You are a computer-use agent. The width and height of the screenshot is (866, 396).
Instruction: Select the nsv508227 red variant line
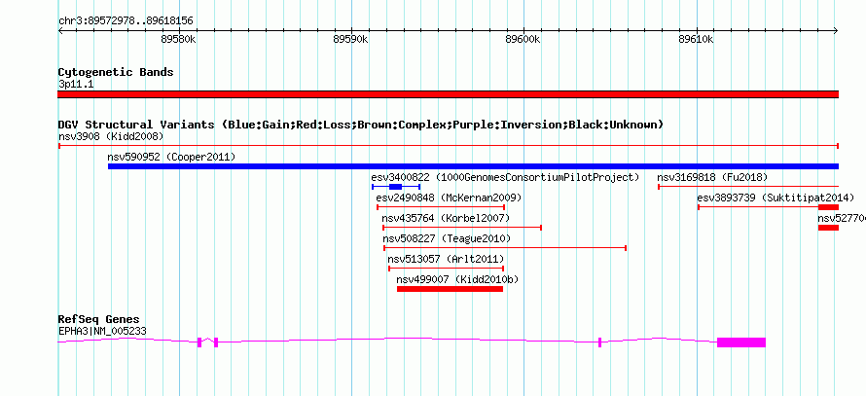click(x=505, y=248)
